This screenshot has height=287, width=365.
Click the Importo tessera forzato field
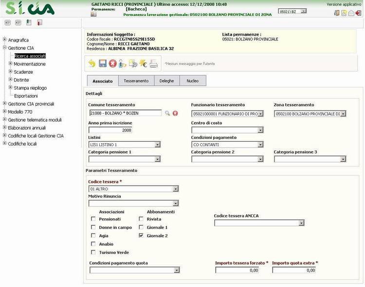pyautogui.click(x=237, y=270)
